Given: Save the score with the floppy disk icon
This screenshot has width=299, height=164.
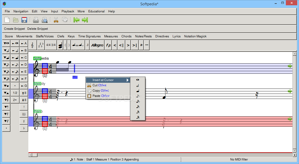Looking at the screenshot, I should pyautogui.click(x=24, y=20).
